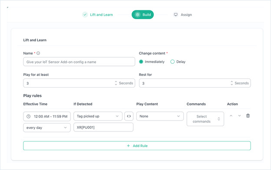This screenshot has height=170, width=271.
Task: Select the Delay radio option
Action: click(x=172, y=62)
